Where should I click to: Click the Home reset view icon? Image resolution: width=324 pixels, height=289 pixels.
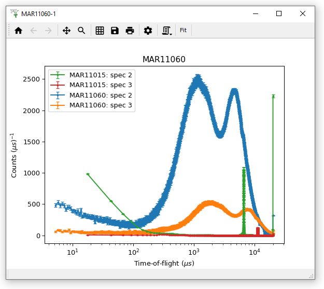pyautogui.click(x=19, y=31)
